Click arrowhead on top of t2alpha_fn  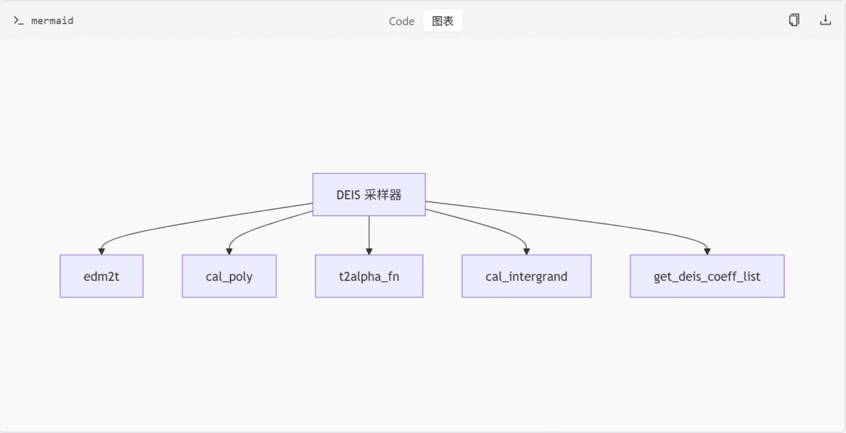tap(369, 251)
